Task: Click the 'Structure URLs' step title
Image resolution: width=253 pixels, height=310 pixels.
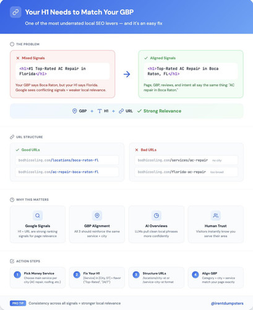Action: [155, 273]
